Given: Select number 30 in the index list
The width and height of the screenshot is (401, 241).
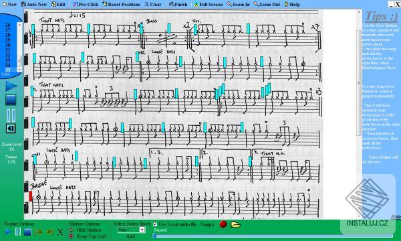Looking at the screenshot, I should 8,45.
